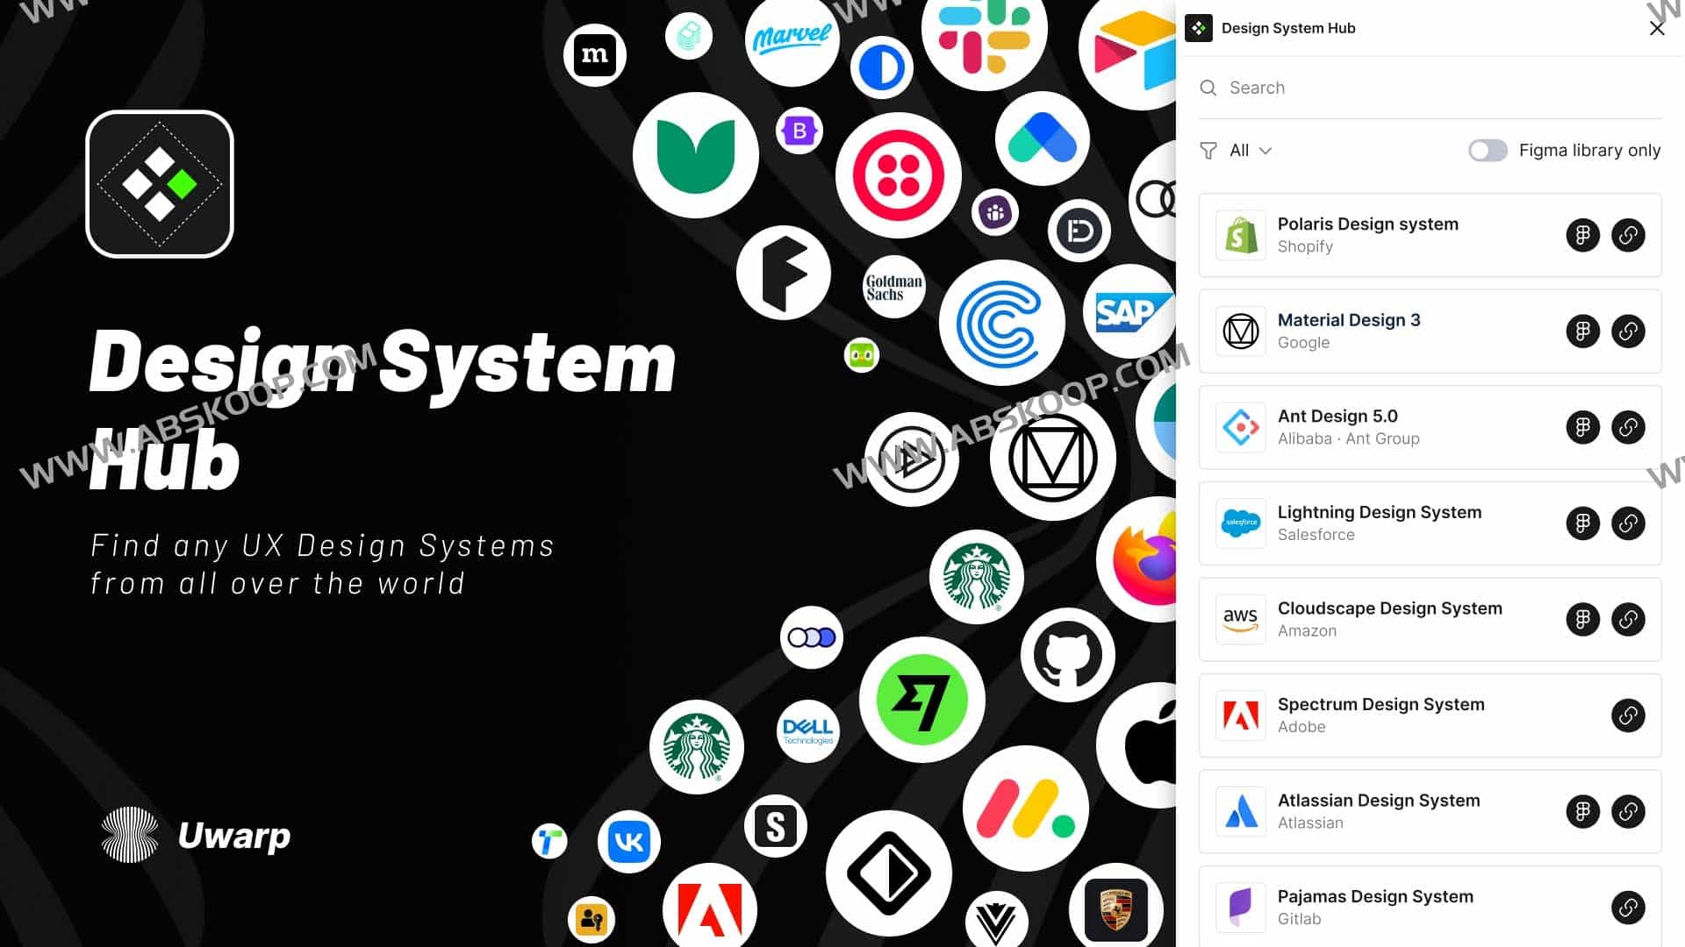1685x947 pixels.
Task: Toggle the Figma library only switch
Action: pos(1488,149)
